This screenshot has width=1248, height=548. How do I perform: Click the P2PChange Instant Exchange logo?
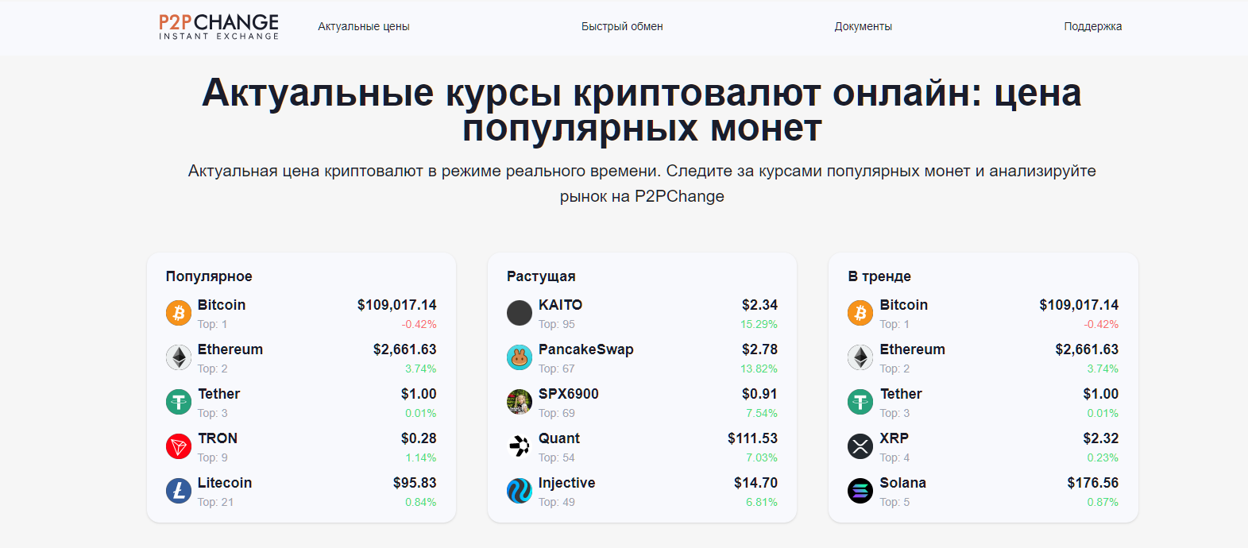218,26
